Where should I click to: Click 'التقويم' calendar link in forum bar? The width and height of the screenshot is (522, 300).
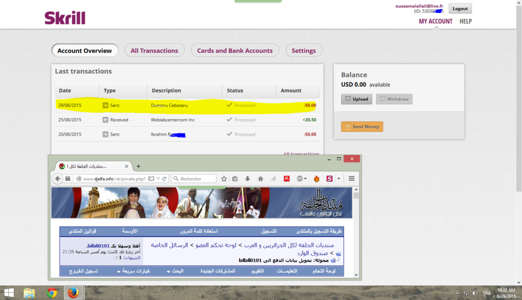(x=257, y=271)
